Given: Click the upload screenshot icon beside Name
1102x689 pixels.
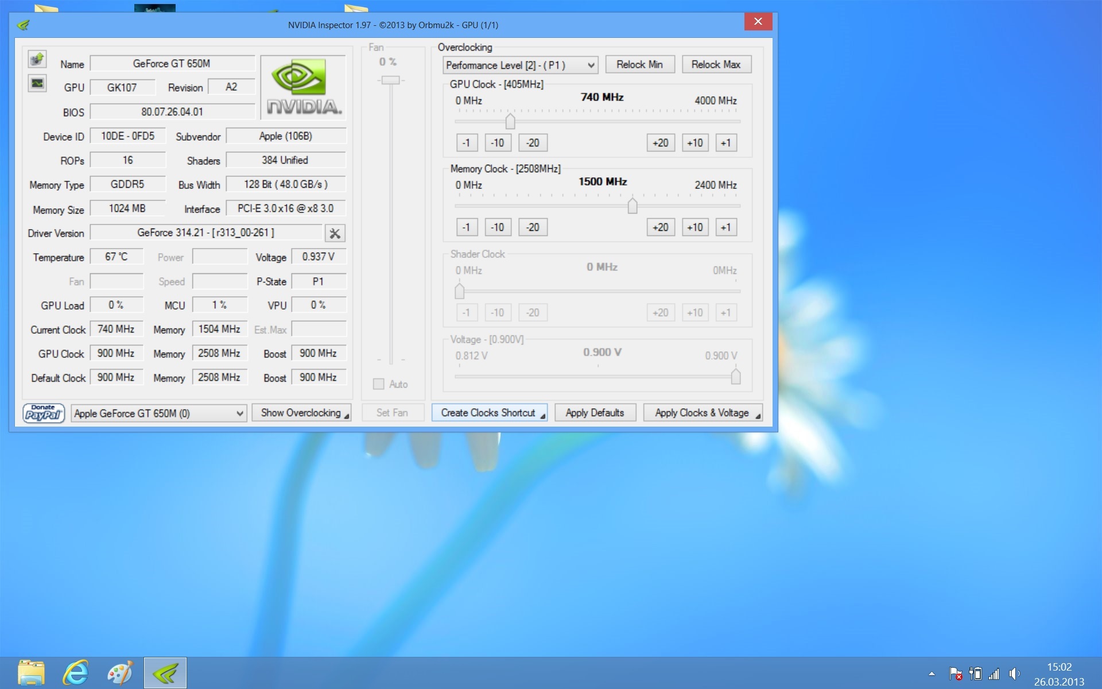Looking at the screenshot, I should click(37, 59).
